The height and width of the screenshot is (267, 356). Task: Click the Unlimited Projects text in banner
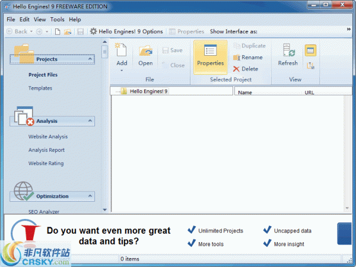click(221, 231)
